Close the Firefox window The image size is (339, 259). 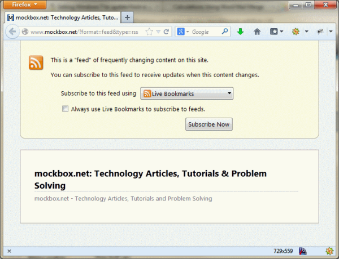325,5
